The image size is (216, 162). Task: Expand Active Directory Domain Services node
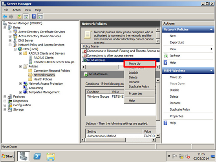(10, 36)
